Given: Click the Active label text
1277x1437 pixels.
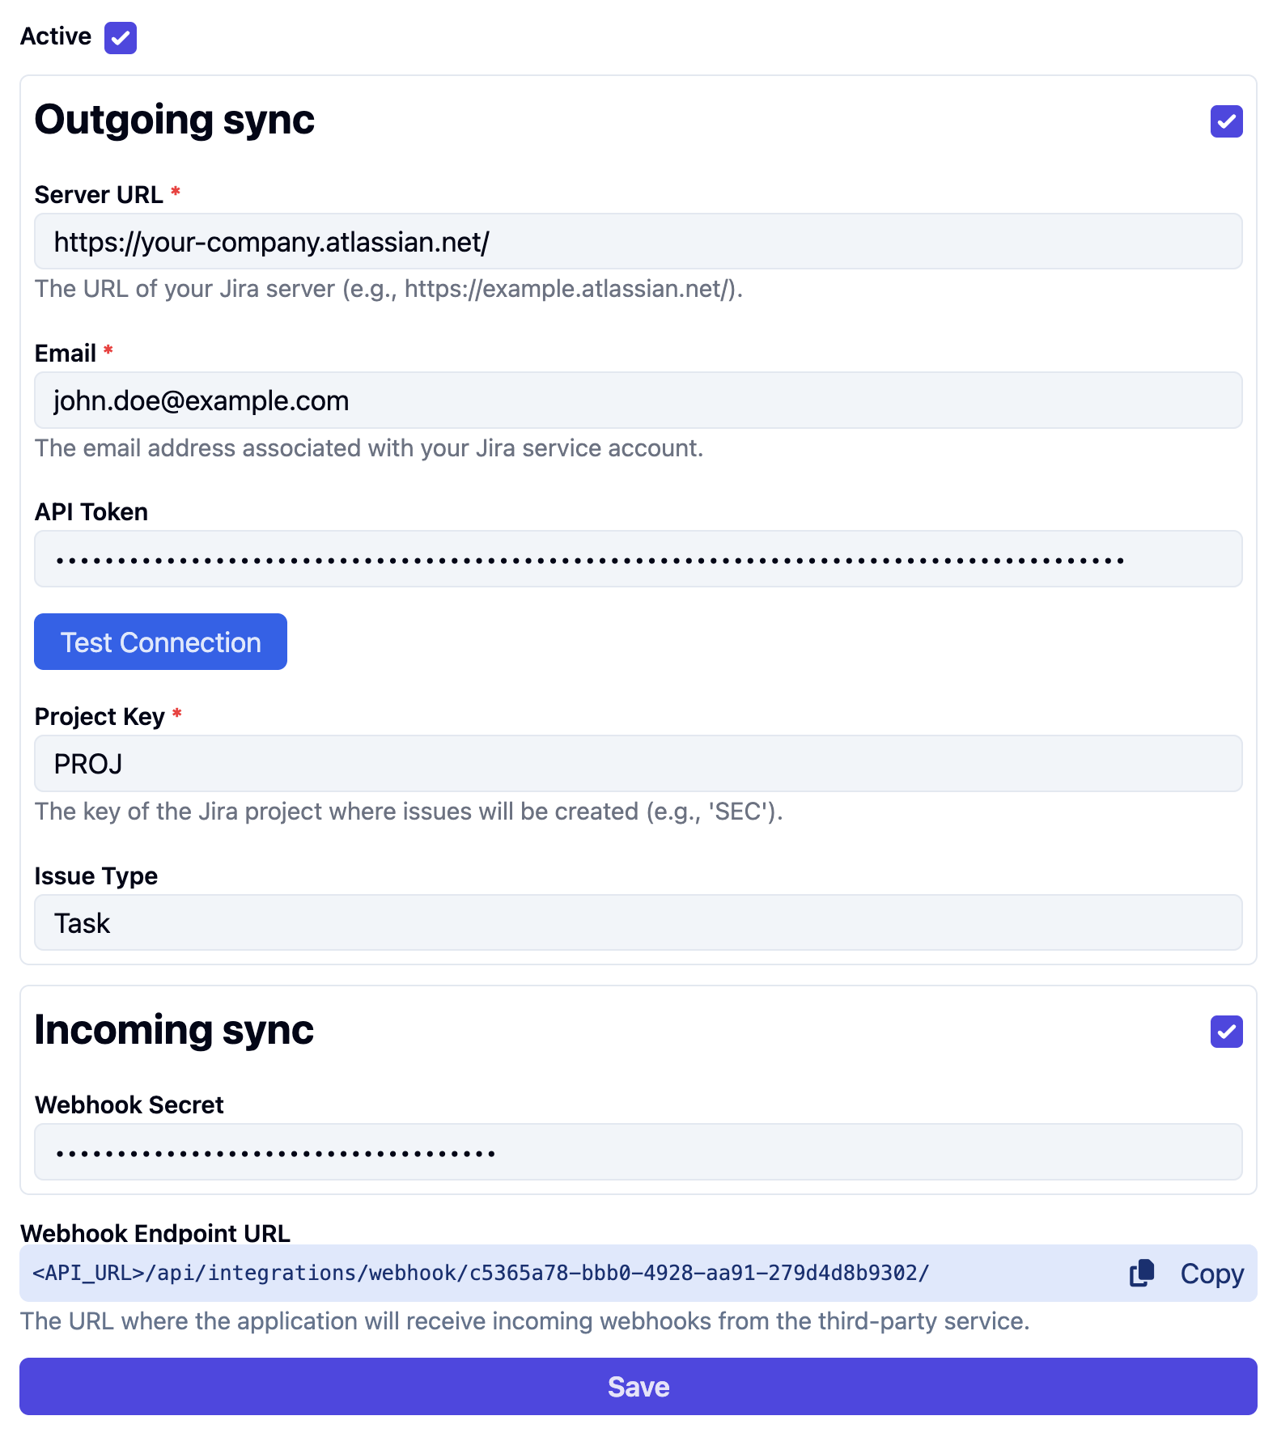Looking at the screenshot, I should point(56,36).
